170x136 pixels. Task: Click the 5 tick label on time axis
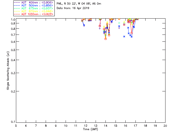click(x=16, y=125)
